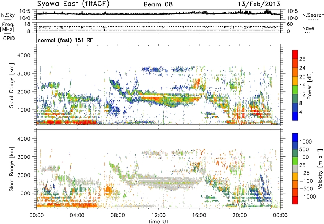
Task: Click the 'Syowa East (fitACF)' title
Action: (73, 4)
